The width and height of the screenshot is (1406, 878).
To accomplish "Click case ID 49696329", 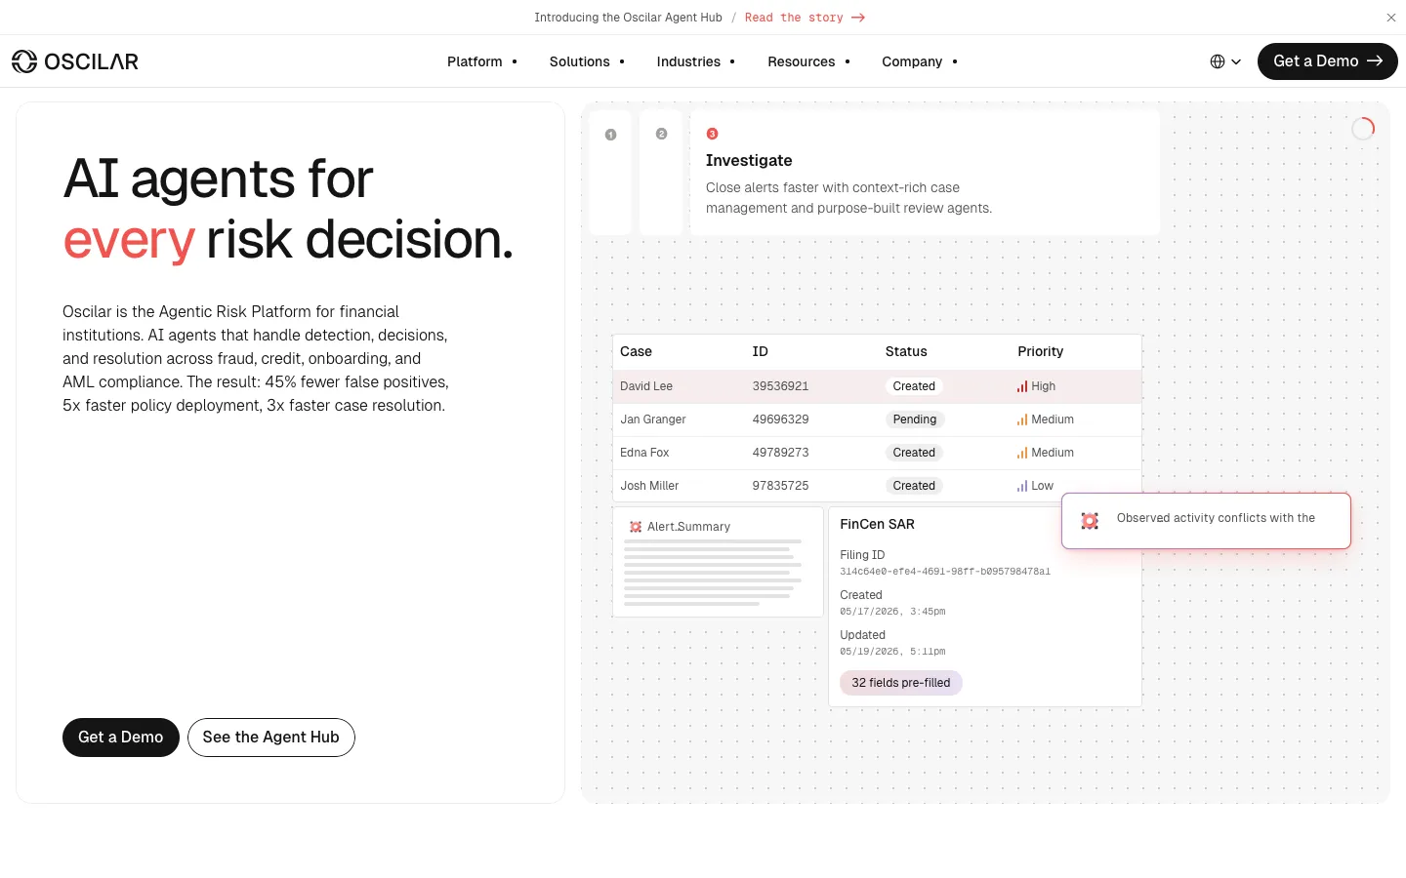I will click(780, 419).
